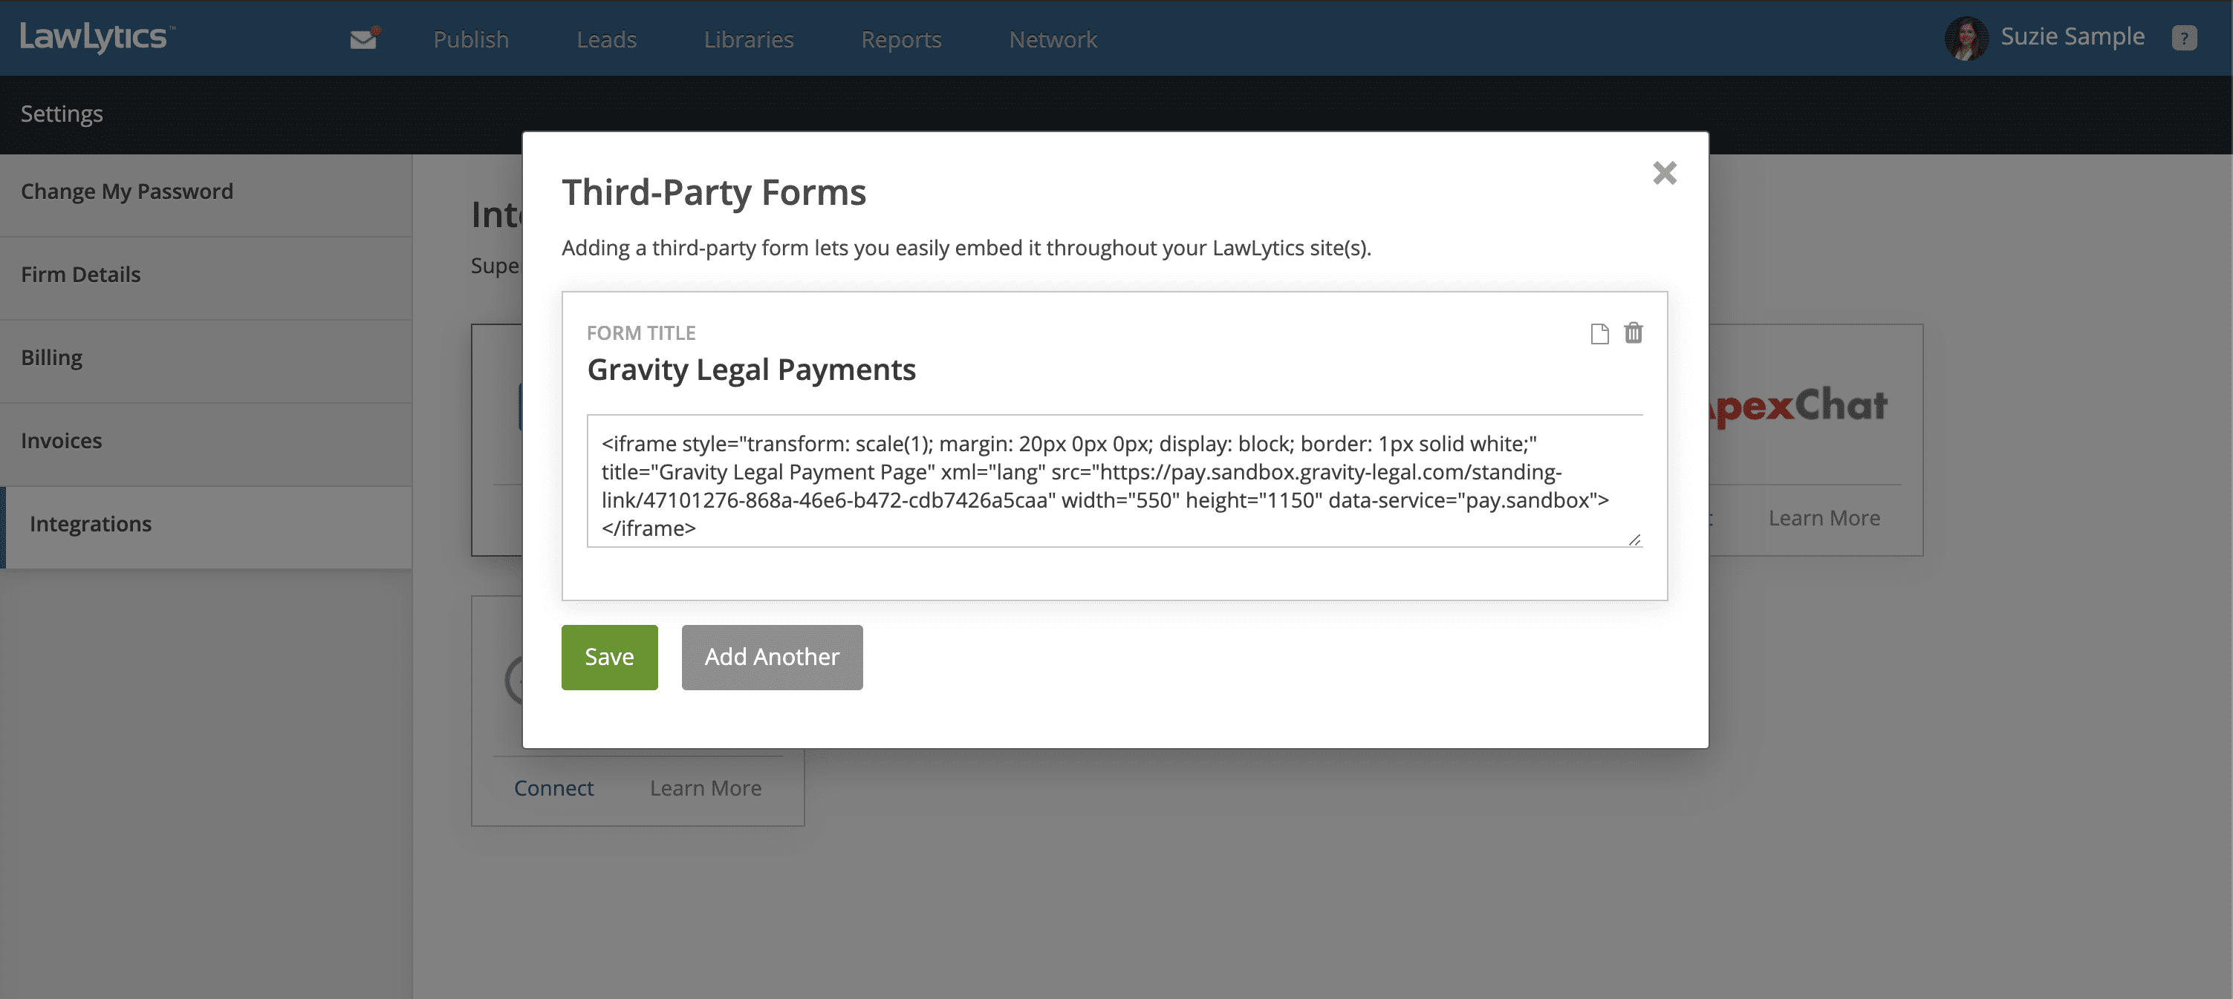Open the Reports menu
Image resolution: width=2233 pixels, height=999 pixels.
pyautogui.click(x=900, y=40)
